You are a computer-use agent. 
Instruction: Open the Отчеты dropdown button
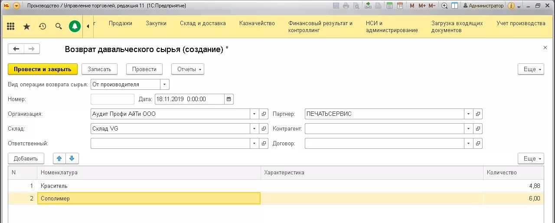click(x=188, y=69)
